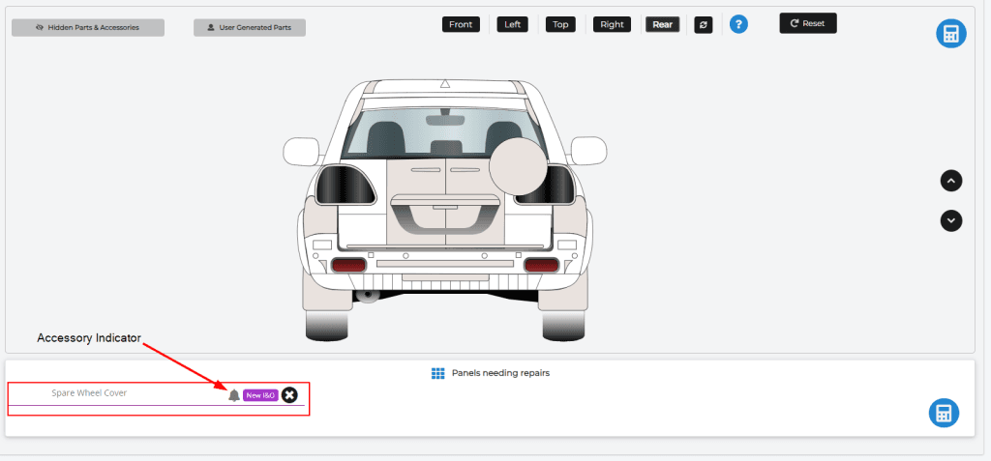Screen dimensions: 991x461
Task: Remove Spare Wheel Cover with X icon
Action: pyautogui.click(x=289, y=394)
